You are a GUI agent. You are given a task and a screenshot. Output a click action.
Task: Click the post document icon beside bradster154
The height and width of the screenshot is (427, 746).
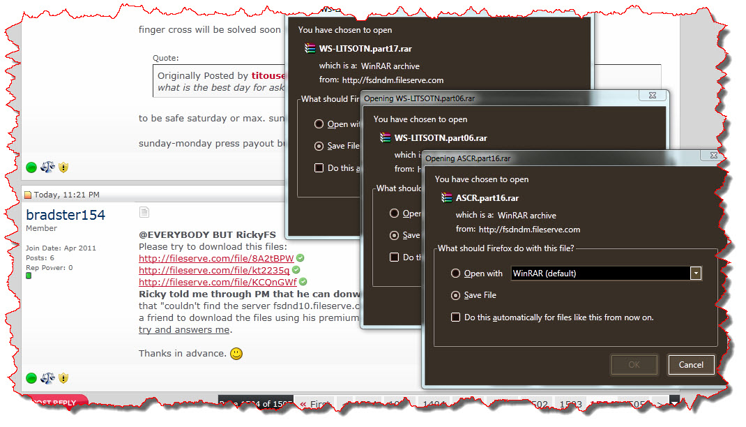144,212
